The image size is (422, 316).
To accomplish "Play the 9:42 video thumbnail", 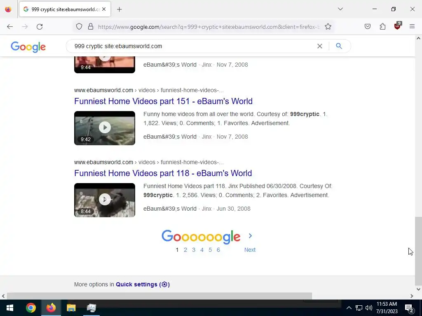I will [x=105, y=128].
